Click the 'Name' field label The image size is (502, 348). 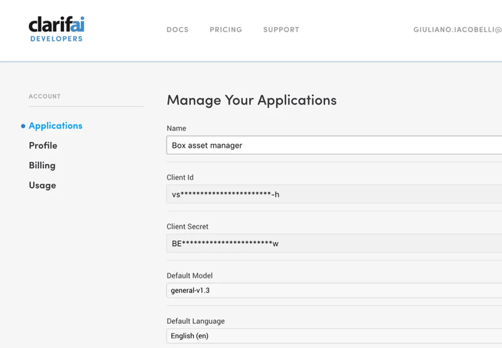tap(176, 129)
